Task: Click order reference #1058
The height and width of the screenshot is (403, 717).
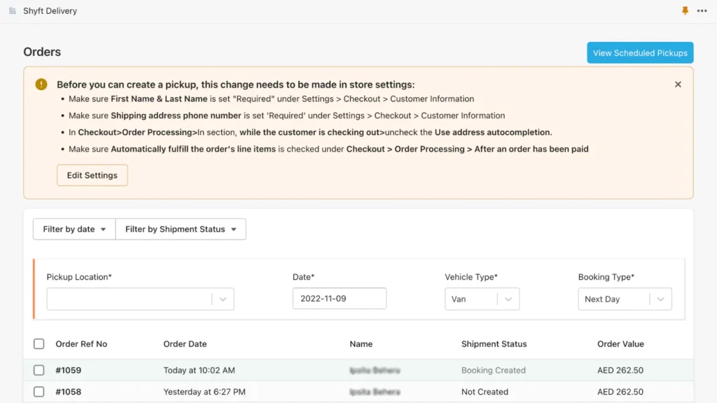Action: tap(68, 392)
